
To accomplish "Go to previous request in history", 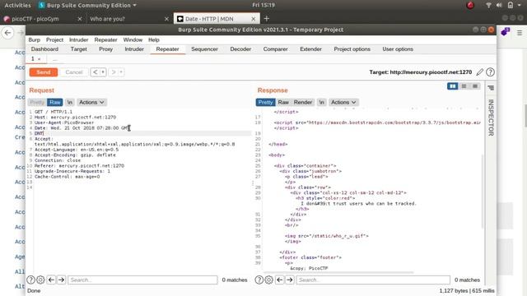I will (96, 72).
